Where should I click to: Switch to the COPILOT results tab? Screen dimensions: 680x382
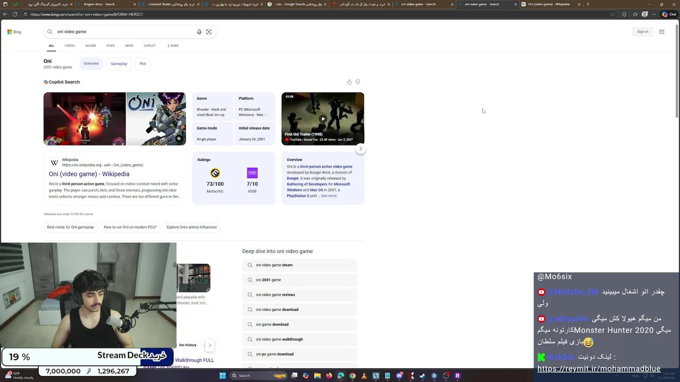150,46
